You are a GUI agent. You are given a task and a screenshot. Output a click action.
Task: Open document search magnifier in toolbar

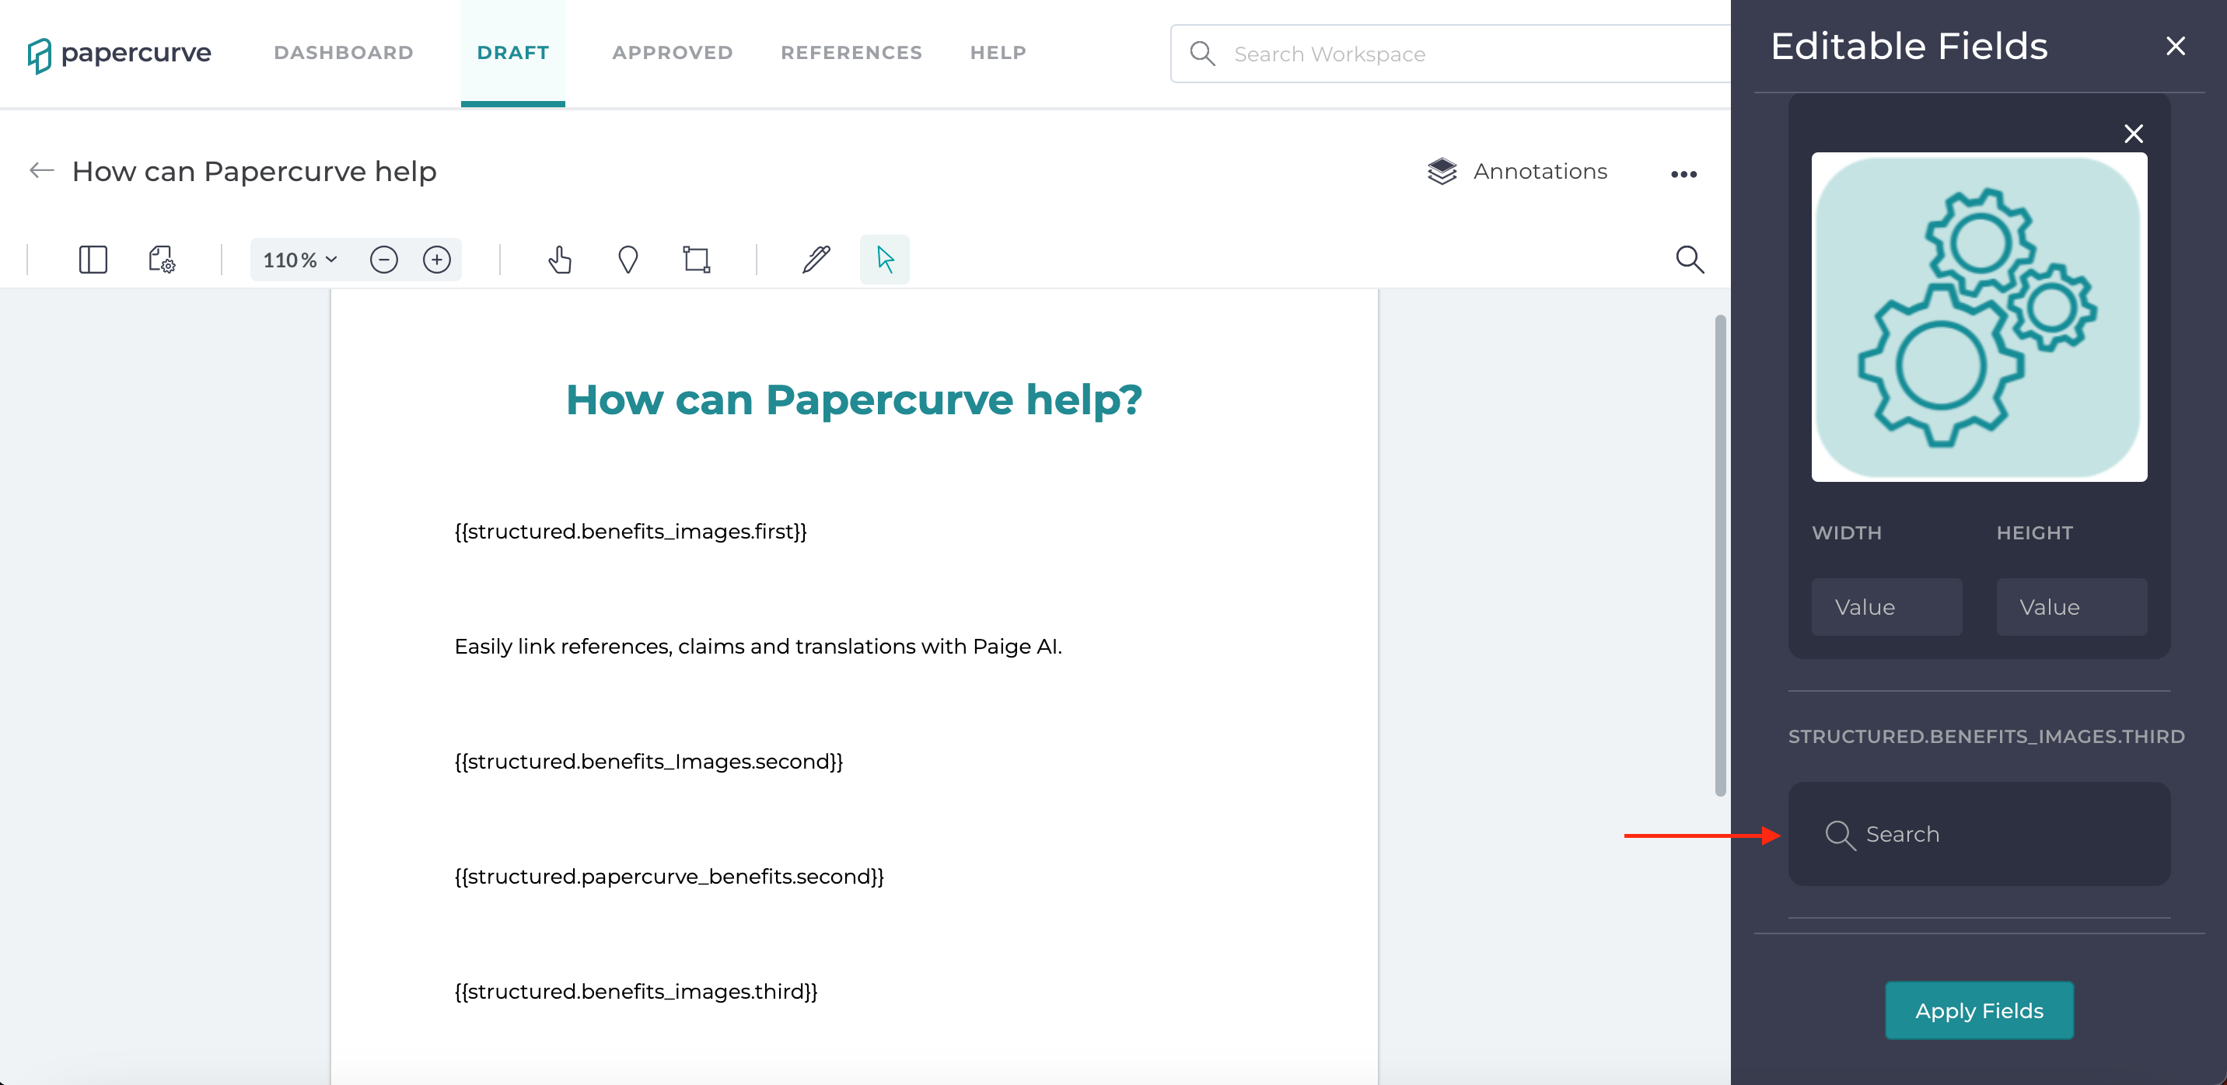pyautogui.click(x=1690, y=259)
